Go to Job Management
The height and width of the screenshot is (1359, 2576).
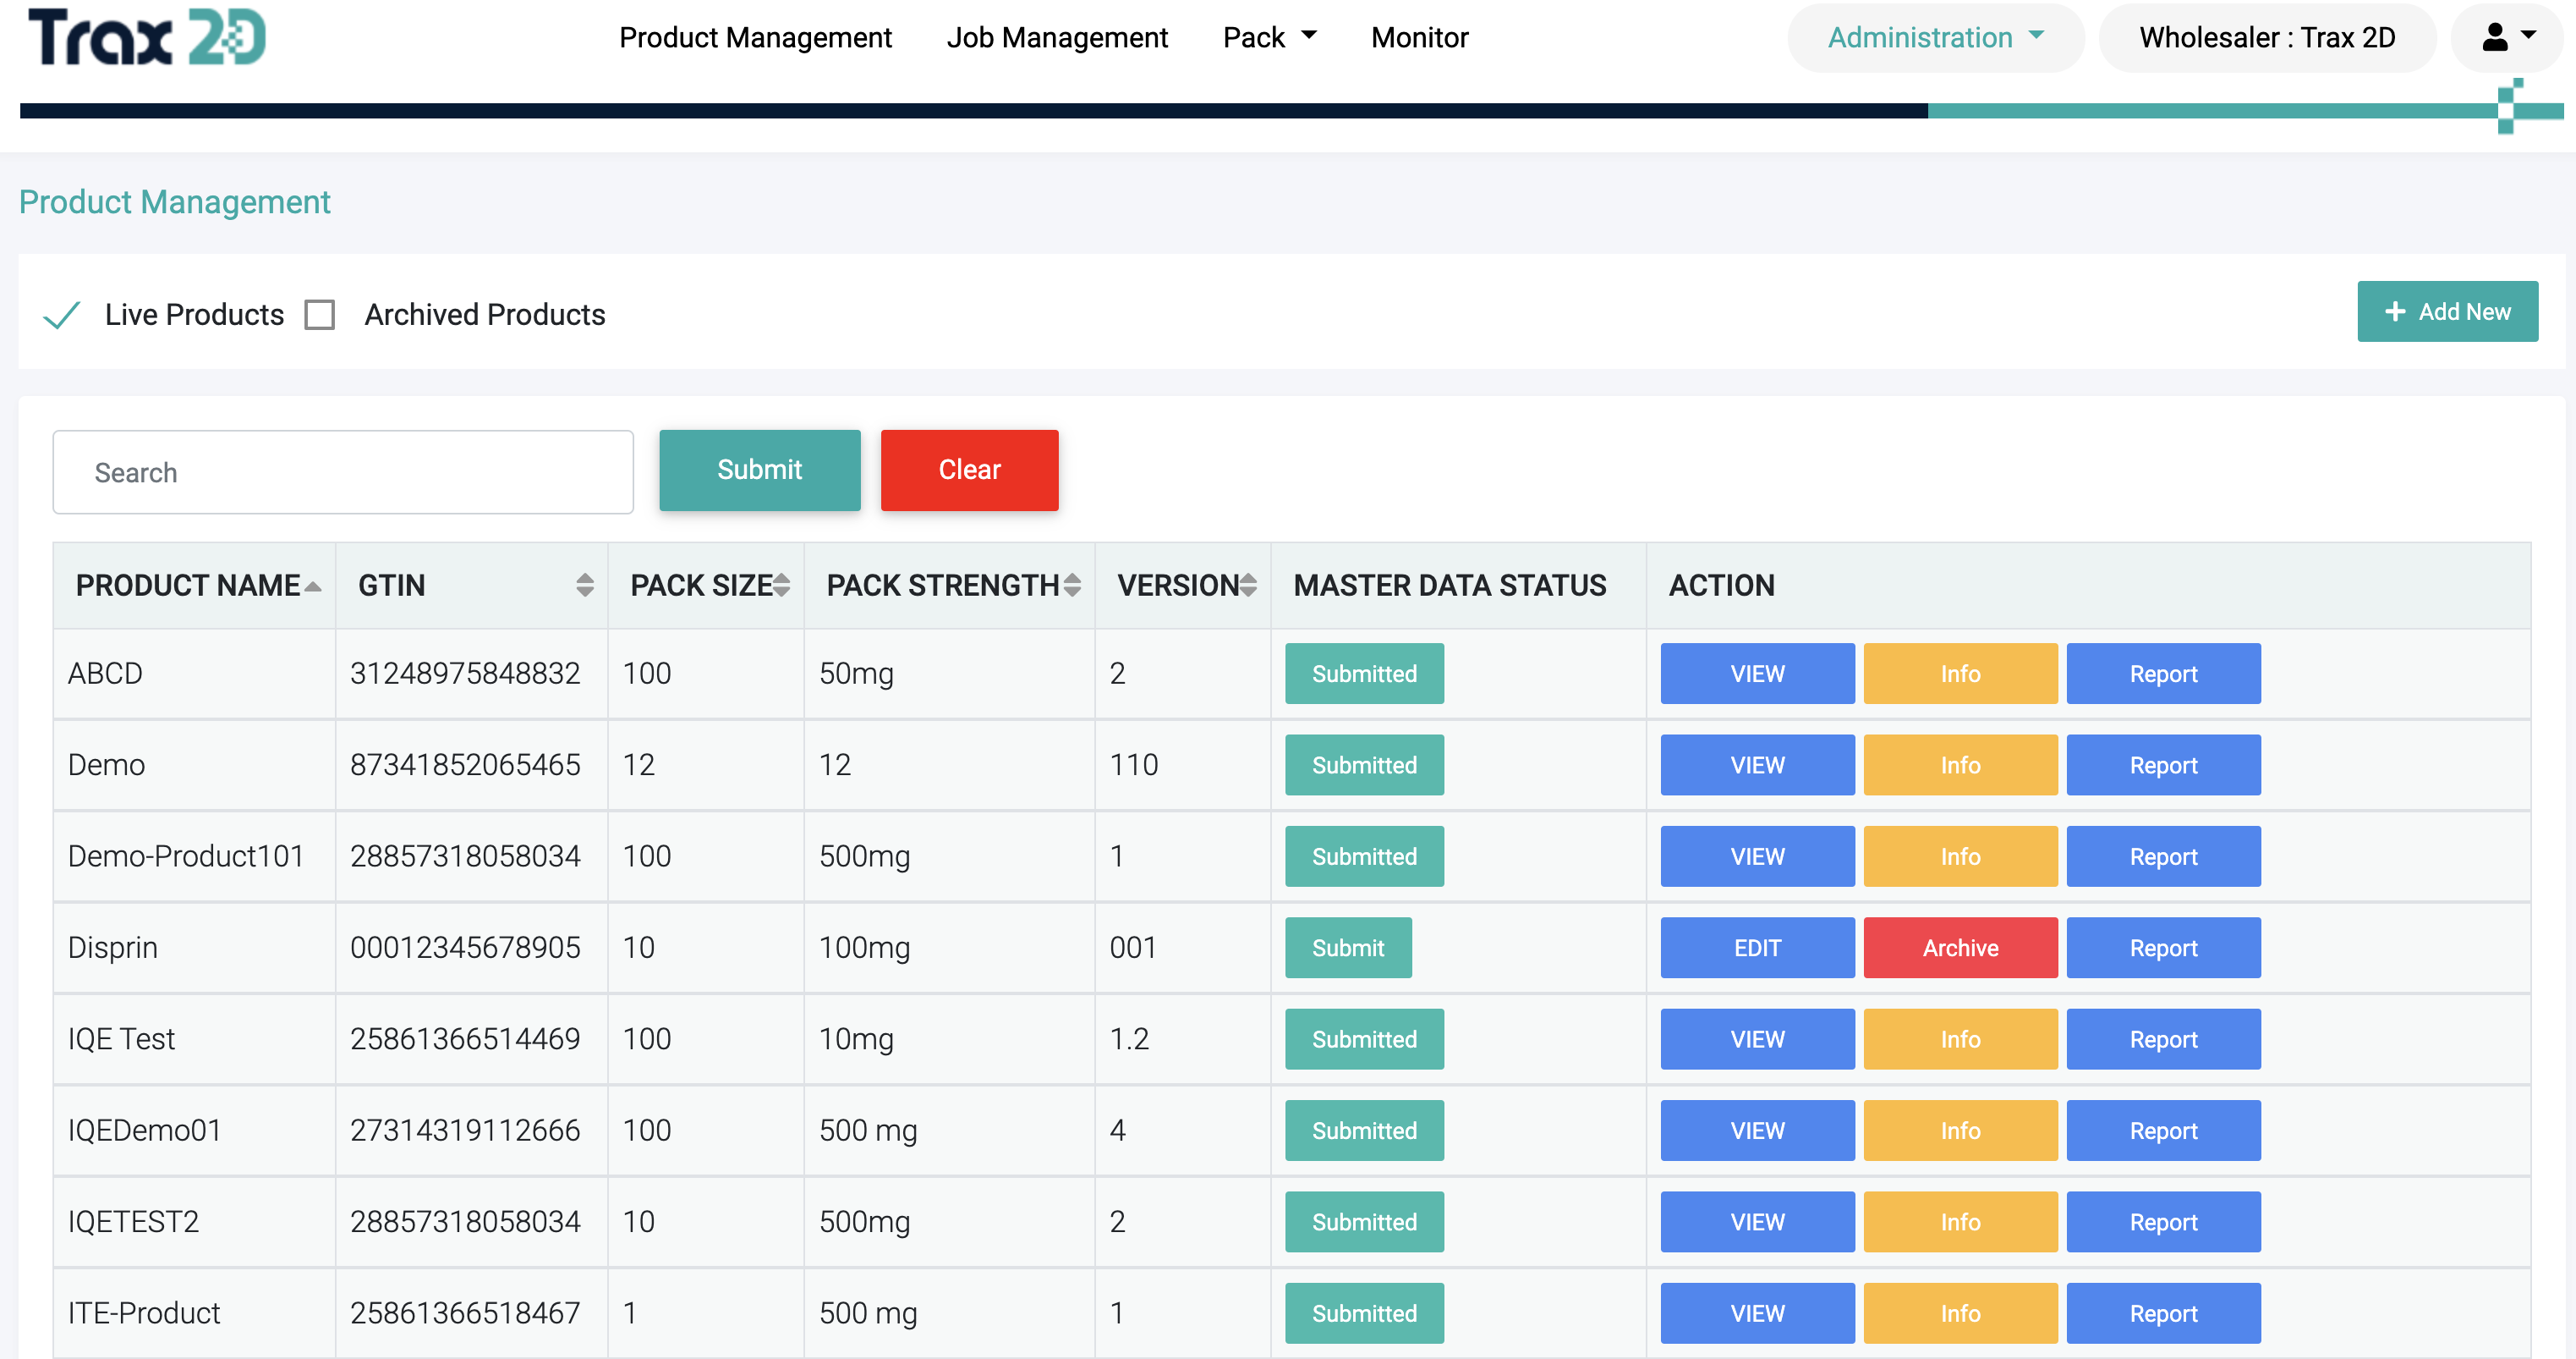[1057, 37]
